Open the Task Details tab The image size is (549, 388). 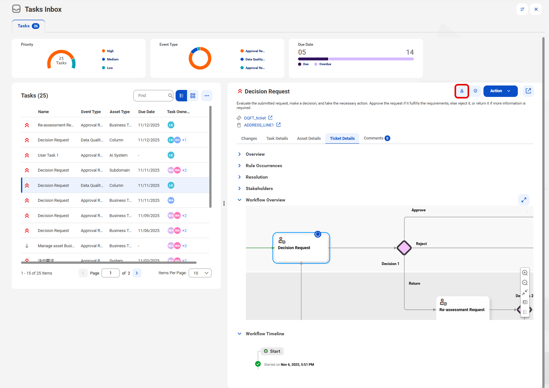click(277, 139)
